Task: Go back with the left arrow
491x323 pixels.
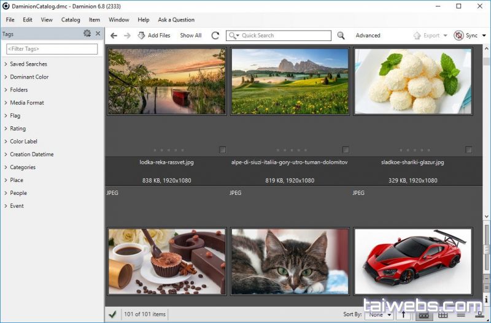Action: click(x=114, y=36)
